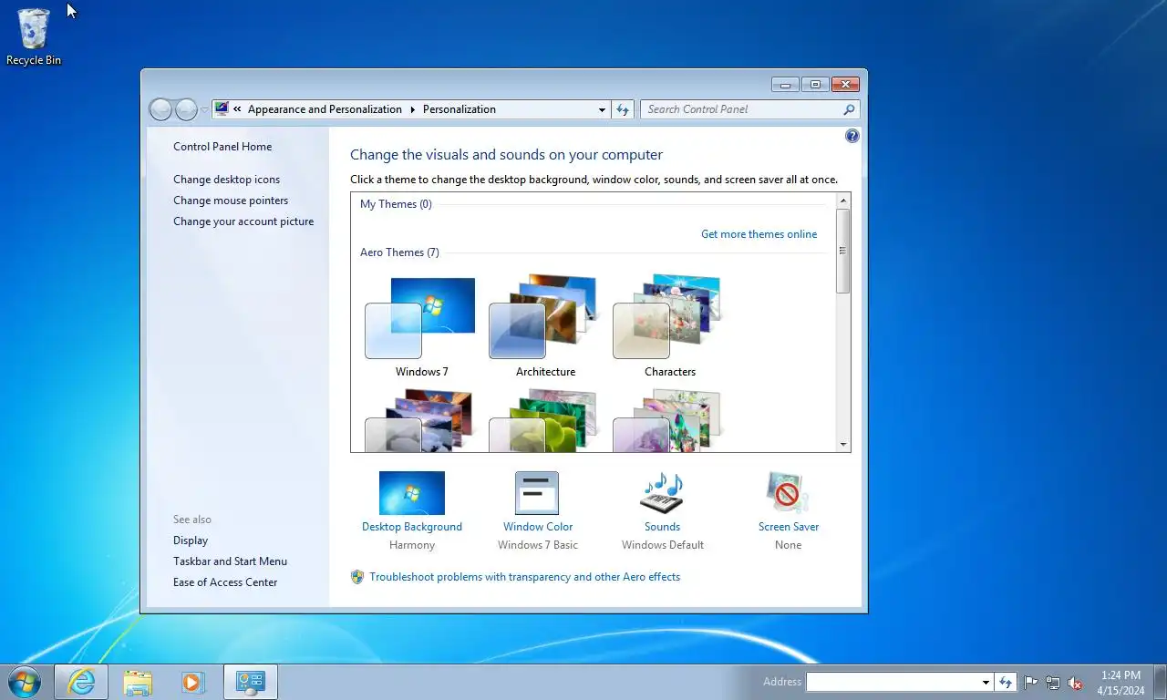
Task: Open Change mouse pointers link
Action: click(231, 201)
